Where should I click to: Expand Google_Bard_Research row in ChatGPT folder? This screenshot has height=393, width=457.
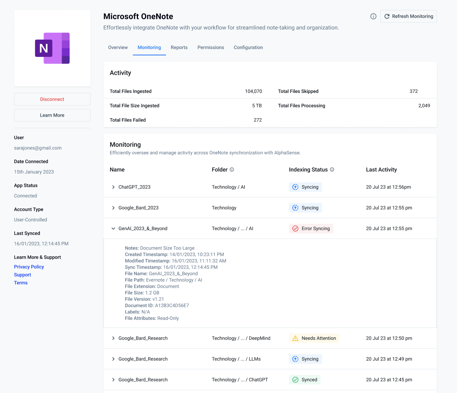pyautogui.click(x=113, y=380)
